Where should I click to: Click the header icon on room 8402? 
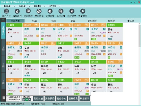(36, 25)
